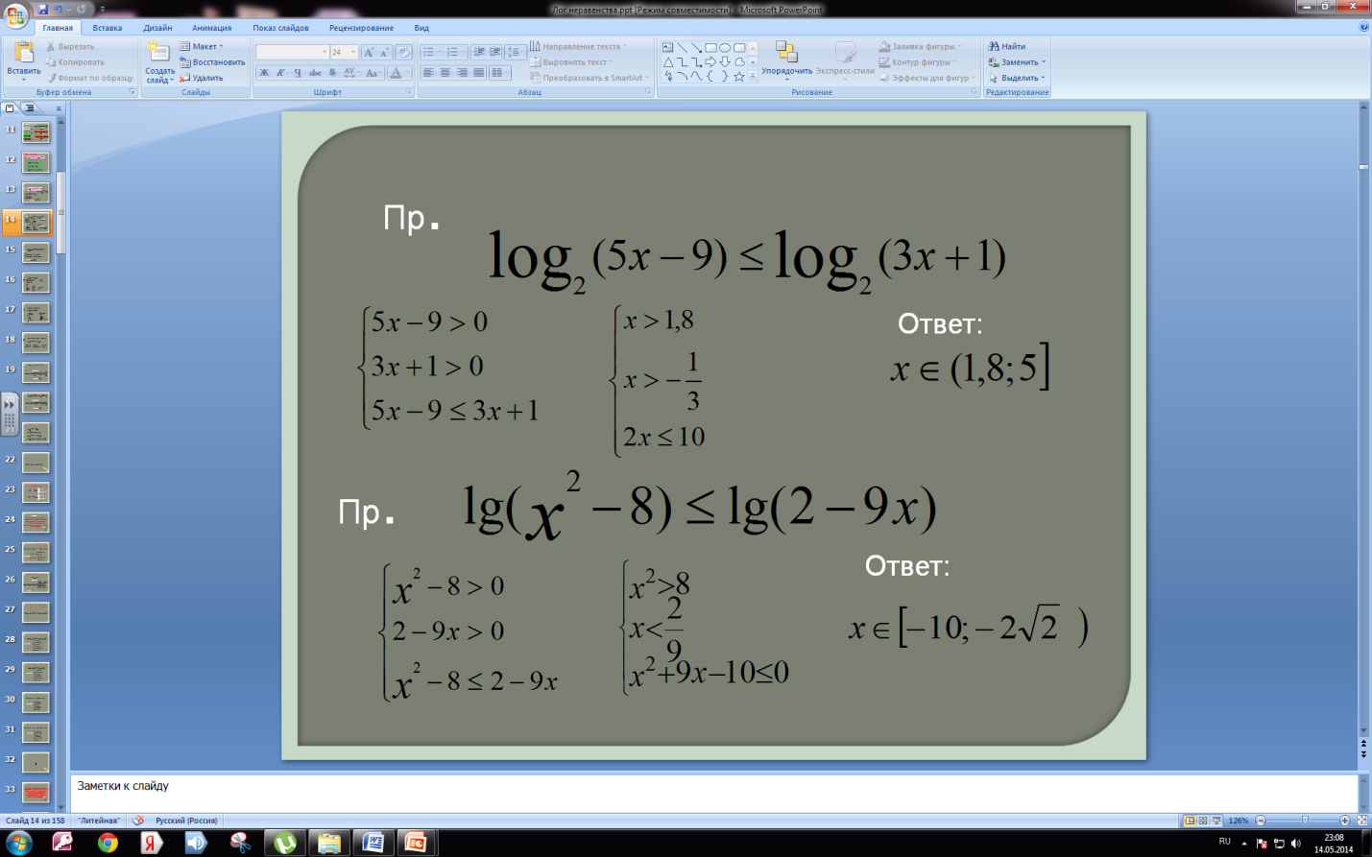Undo the last action in Quick Access Toolbar
1372x857 pixels.
(x=59, y=9)
